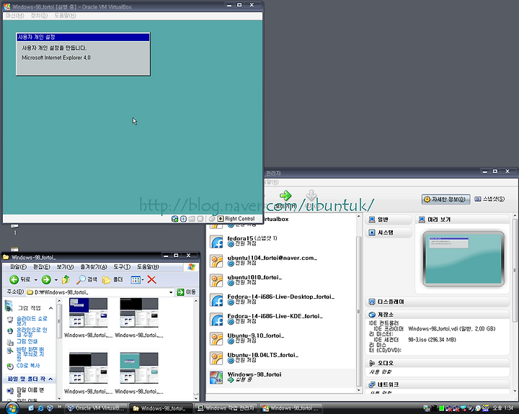The image size is (519, 414).
Task: Click the red X delete icon in Explorer
Action: [151, 280]
